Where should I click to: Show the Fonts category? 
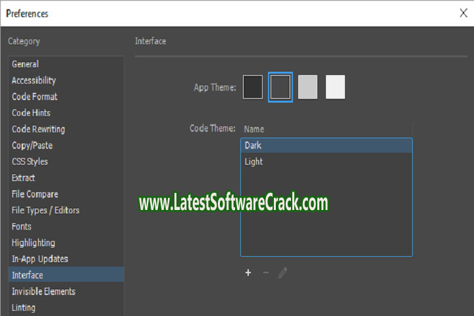tap(22, 226)
